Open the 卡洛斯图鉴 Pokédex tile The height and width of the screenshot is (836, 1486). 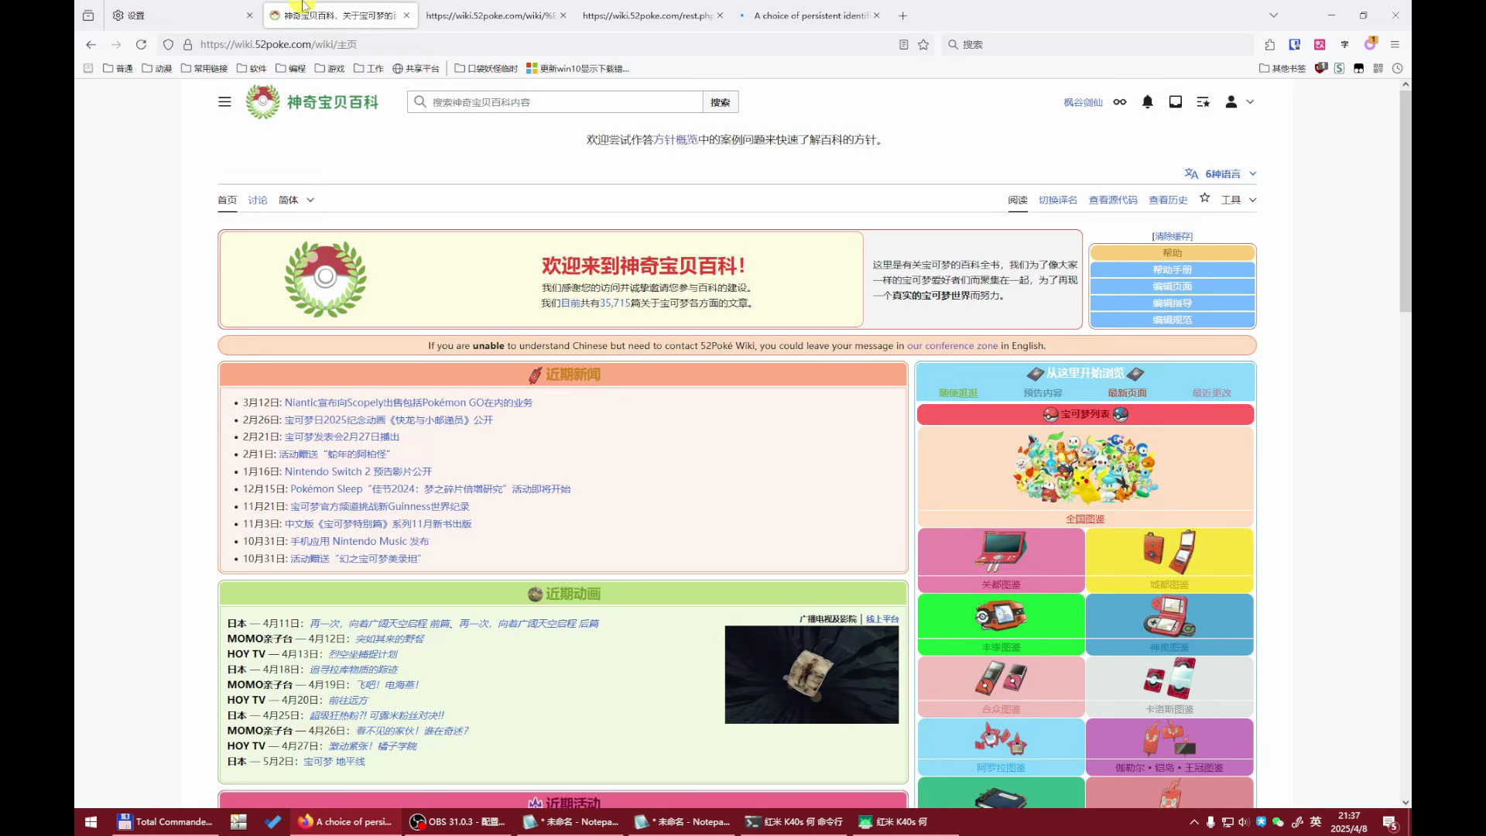click(1169, 687)
